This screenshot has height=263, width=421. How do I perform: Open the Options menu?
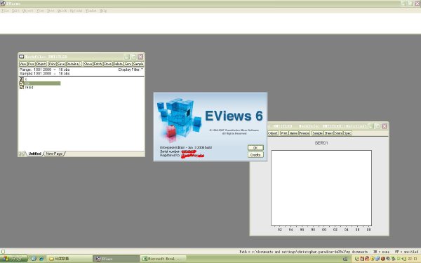click(76, 11)
